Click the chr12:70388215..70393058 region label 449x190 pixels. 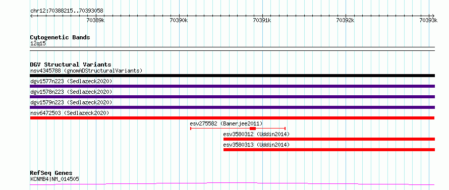click(x=67, y=11)
